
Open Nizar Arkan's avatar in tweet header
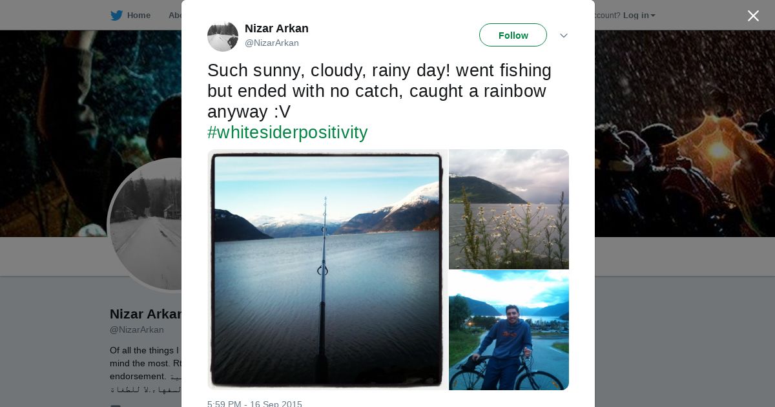click(223, 36)
